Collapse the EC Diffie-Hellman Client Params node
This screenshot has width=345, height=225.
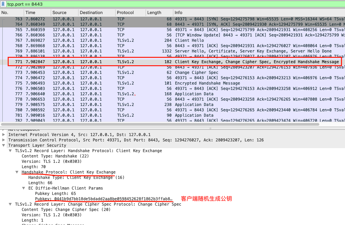[23, 188]
